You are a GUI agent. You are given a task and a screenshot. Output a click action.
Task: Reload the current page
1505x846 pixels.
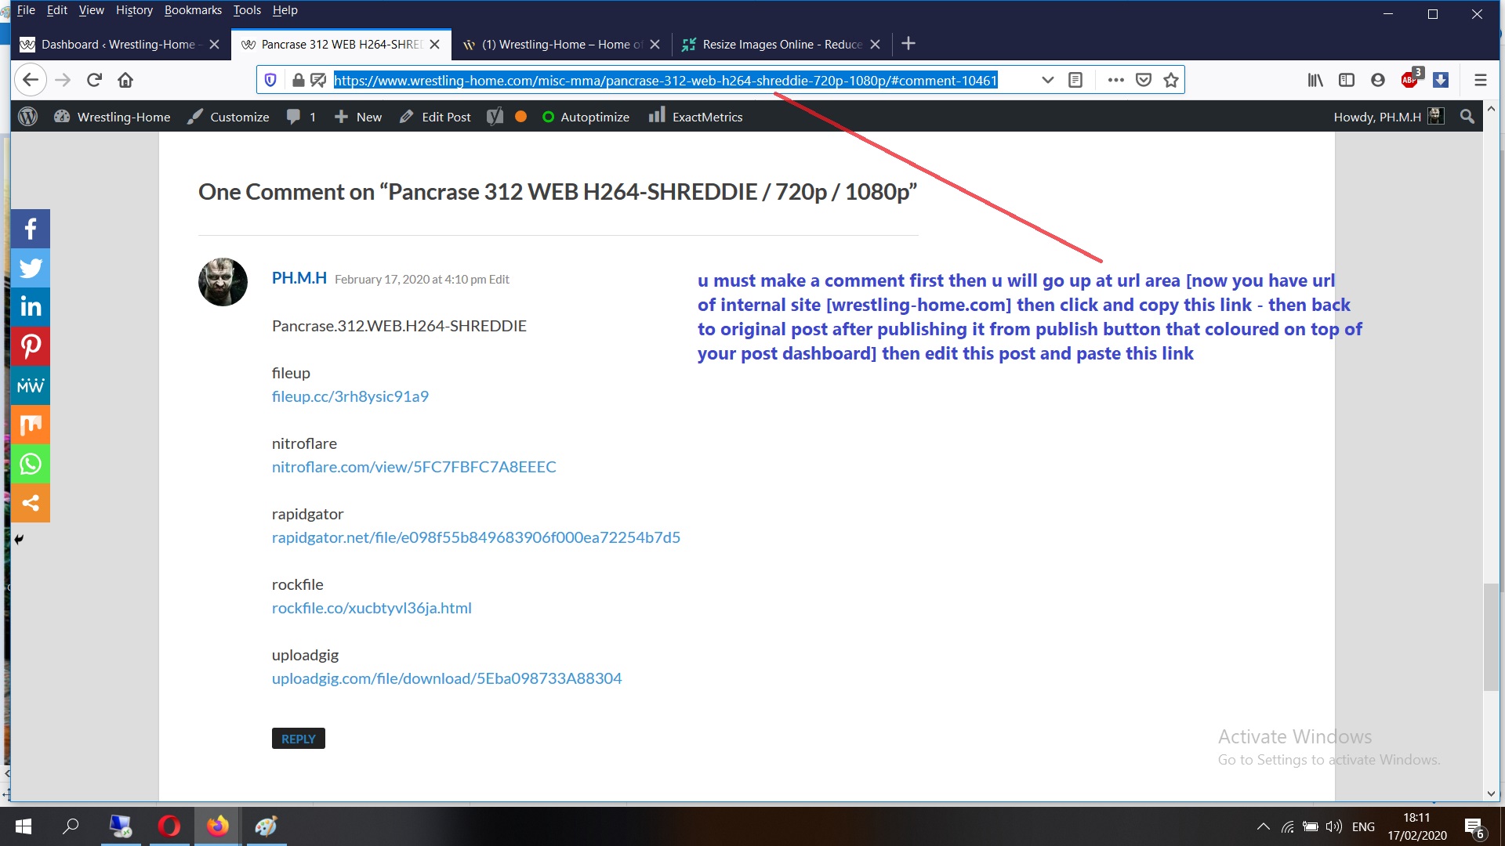[94, 80]
